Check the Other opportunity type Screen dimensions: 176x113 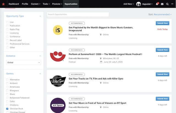tap(7, 48)
